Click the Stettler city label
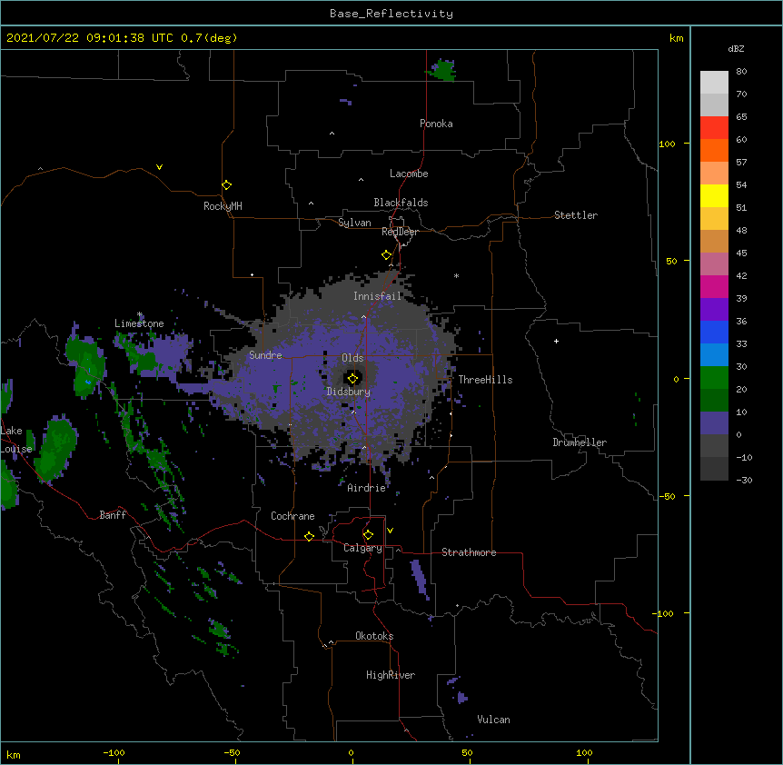783x765 pixels. [x=576, y=215]
